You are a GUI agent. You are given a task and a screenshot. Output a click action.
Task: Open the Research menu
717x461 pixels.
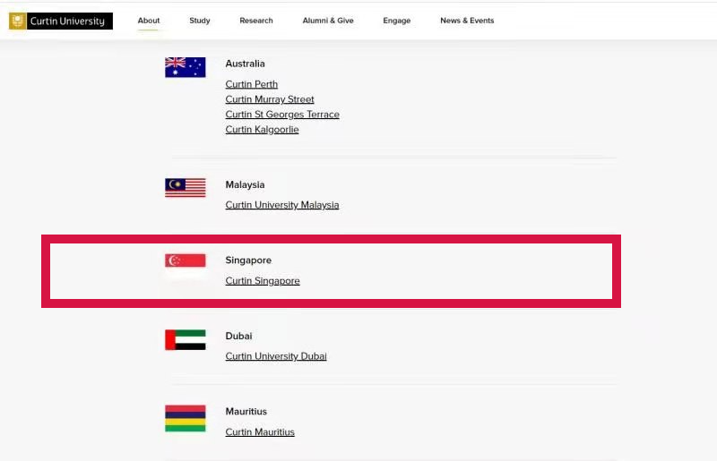pyautogui.click(x=256, y=21)
